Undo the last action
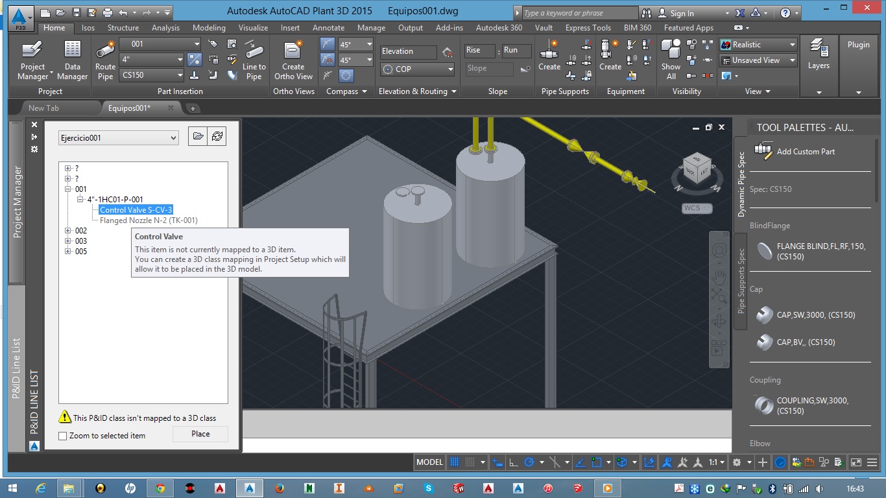Viewport: 886px width, 498px height. (x=123, y=12)
